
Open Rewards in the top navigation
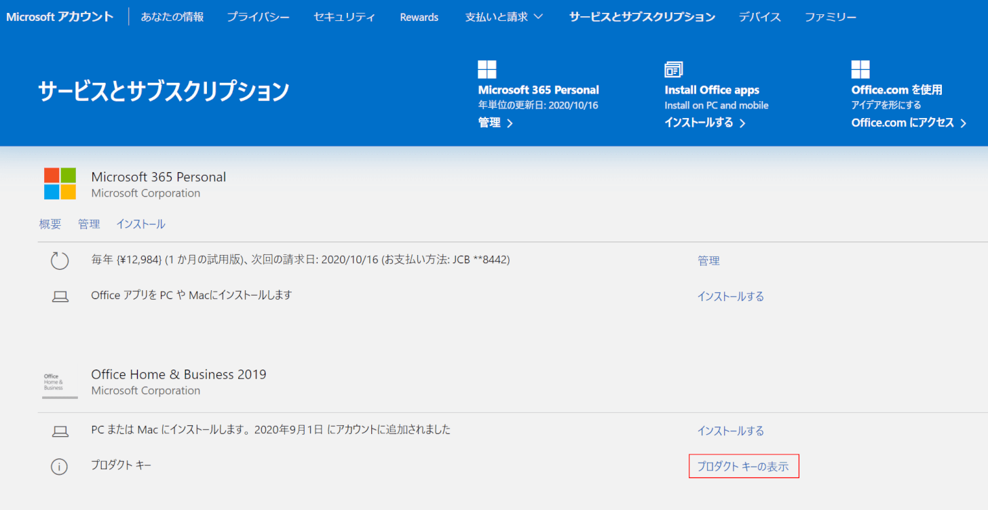click(419, 17)
